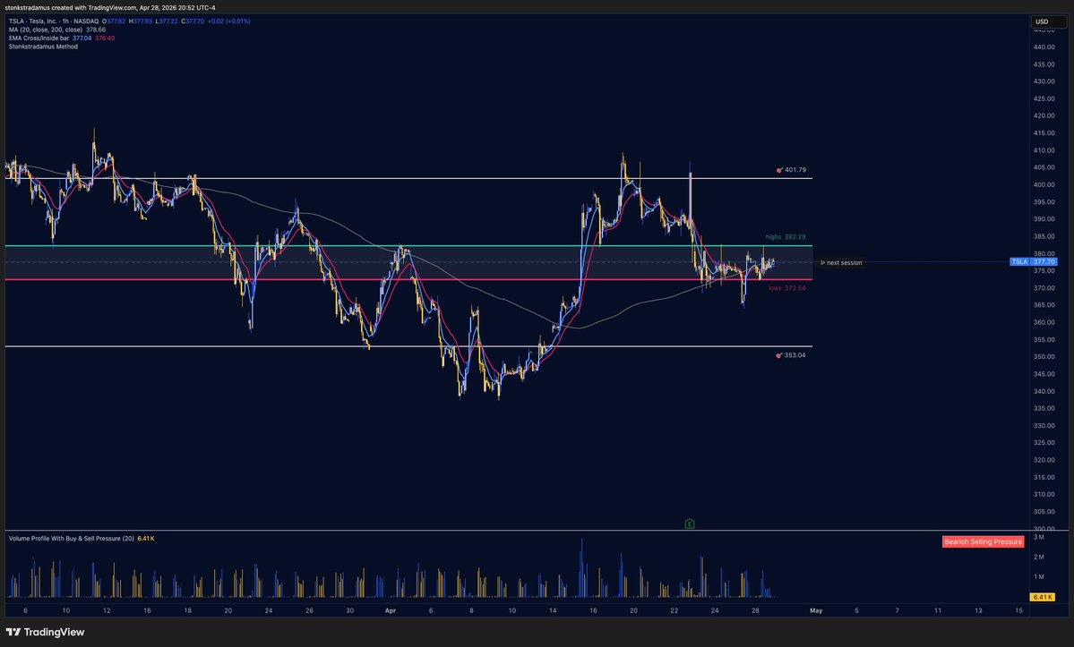The image size is (1074, 647).
Task: Click the green earnings E marker
Action: click(689, 524)
